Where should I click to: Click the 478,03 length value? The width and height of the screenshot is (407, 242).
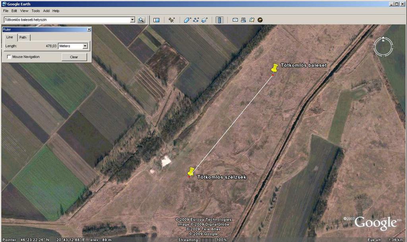point(51,46)
